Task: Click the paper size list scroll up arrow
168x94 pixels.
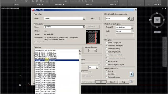Action: tap(80, 53)
